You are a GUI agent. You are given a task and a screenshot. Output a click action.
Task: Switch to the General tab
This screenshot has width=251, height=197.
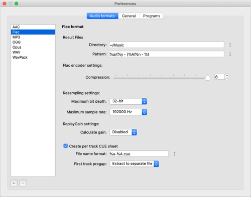click(x=129, y=16)
